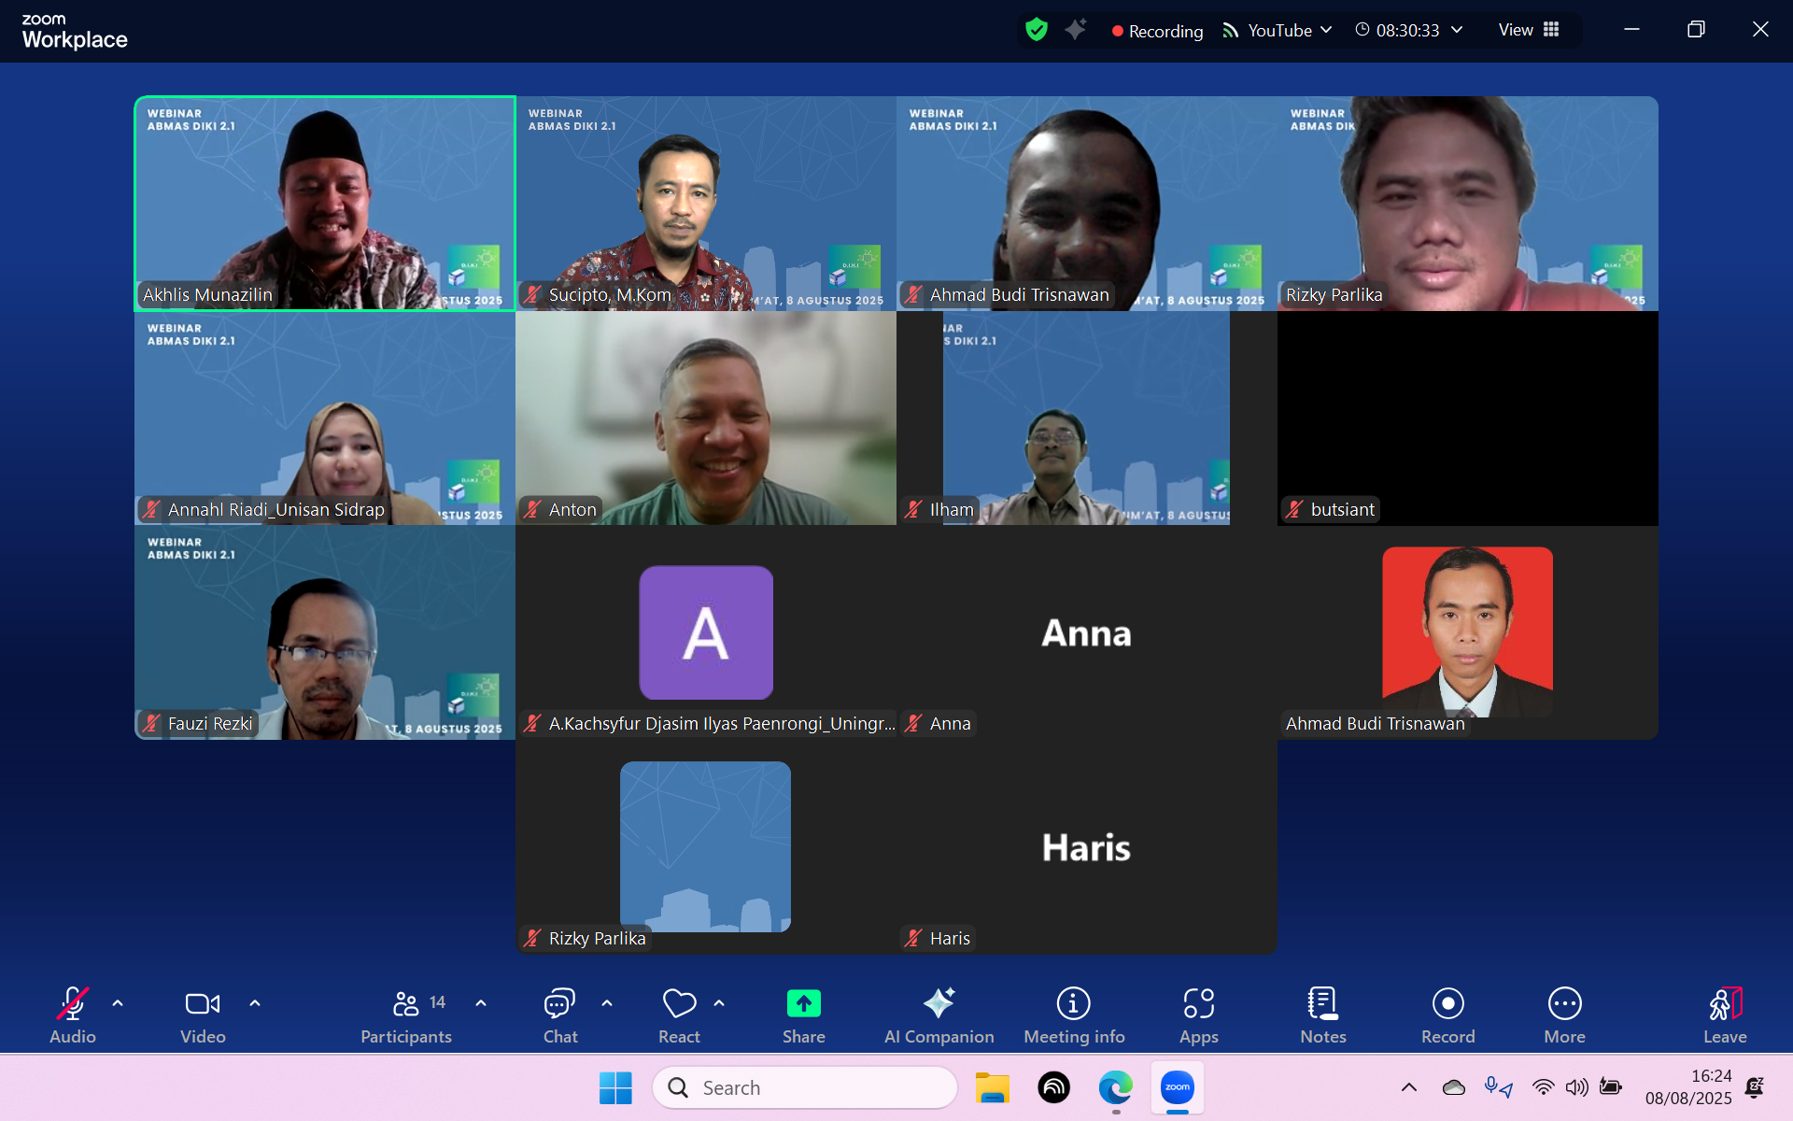Send a reaction with React
This screenshot has width=1793, height=1121.
(x=679, y=1002)
